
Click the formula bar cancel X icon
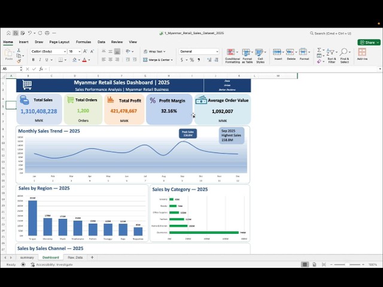(x=28, y=69)
